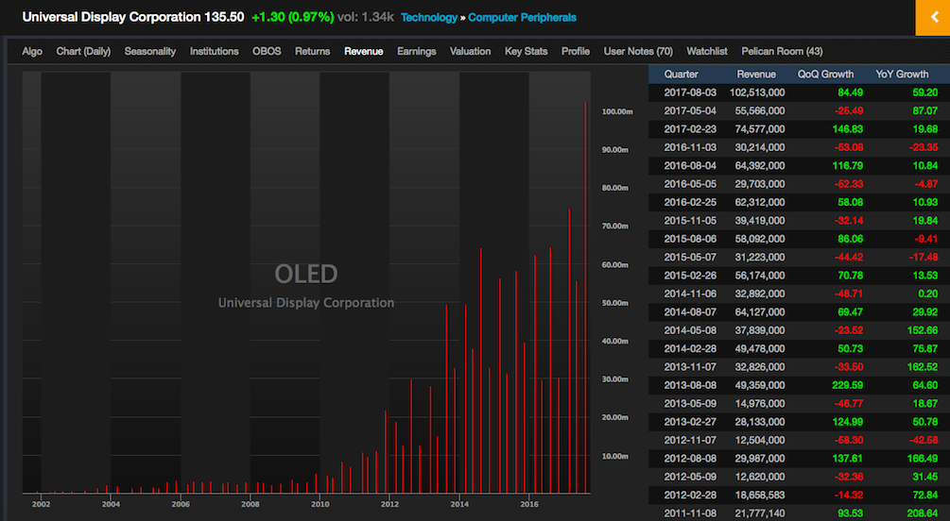This screenshot has height=521, width=950.
Task: Go to the Institutions tab
Action: tap(214, 51)
